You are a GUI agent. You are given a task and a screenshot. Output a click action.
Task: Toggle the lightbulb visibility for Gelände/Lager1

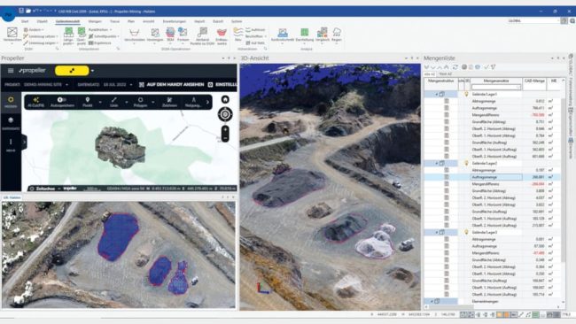coord(466,95)
